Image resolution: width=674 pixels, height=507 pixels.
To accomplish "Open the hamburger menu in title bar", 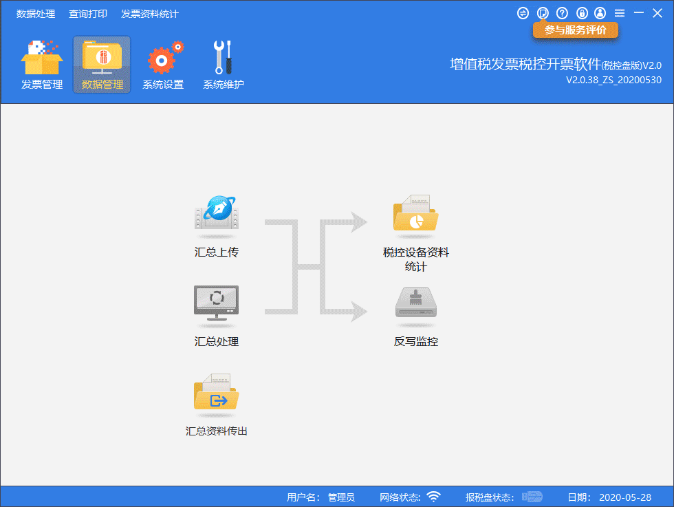I will [x=620, y=12].
